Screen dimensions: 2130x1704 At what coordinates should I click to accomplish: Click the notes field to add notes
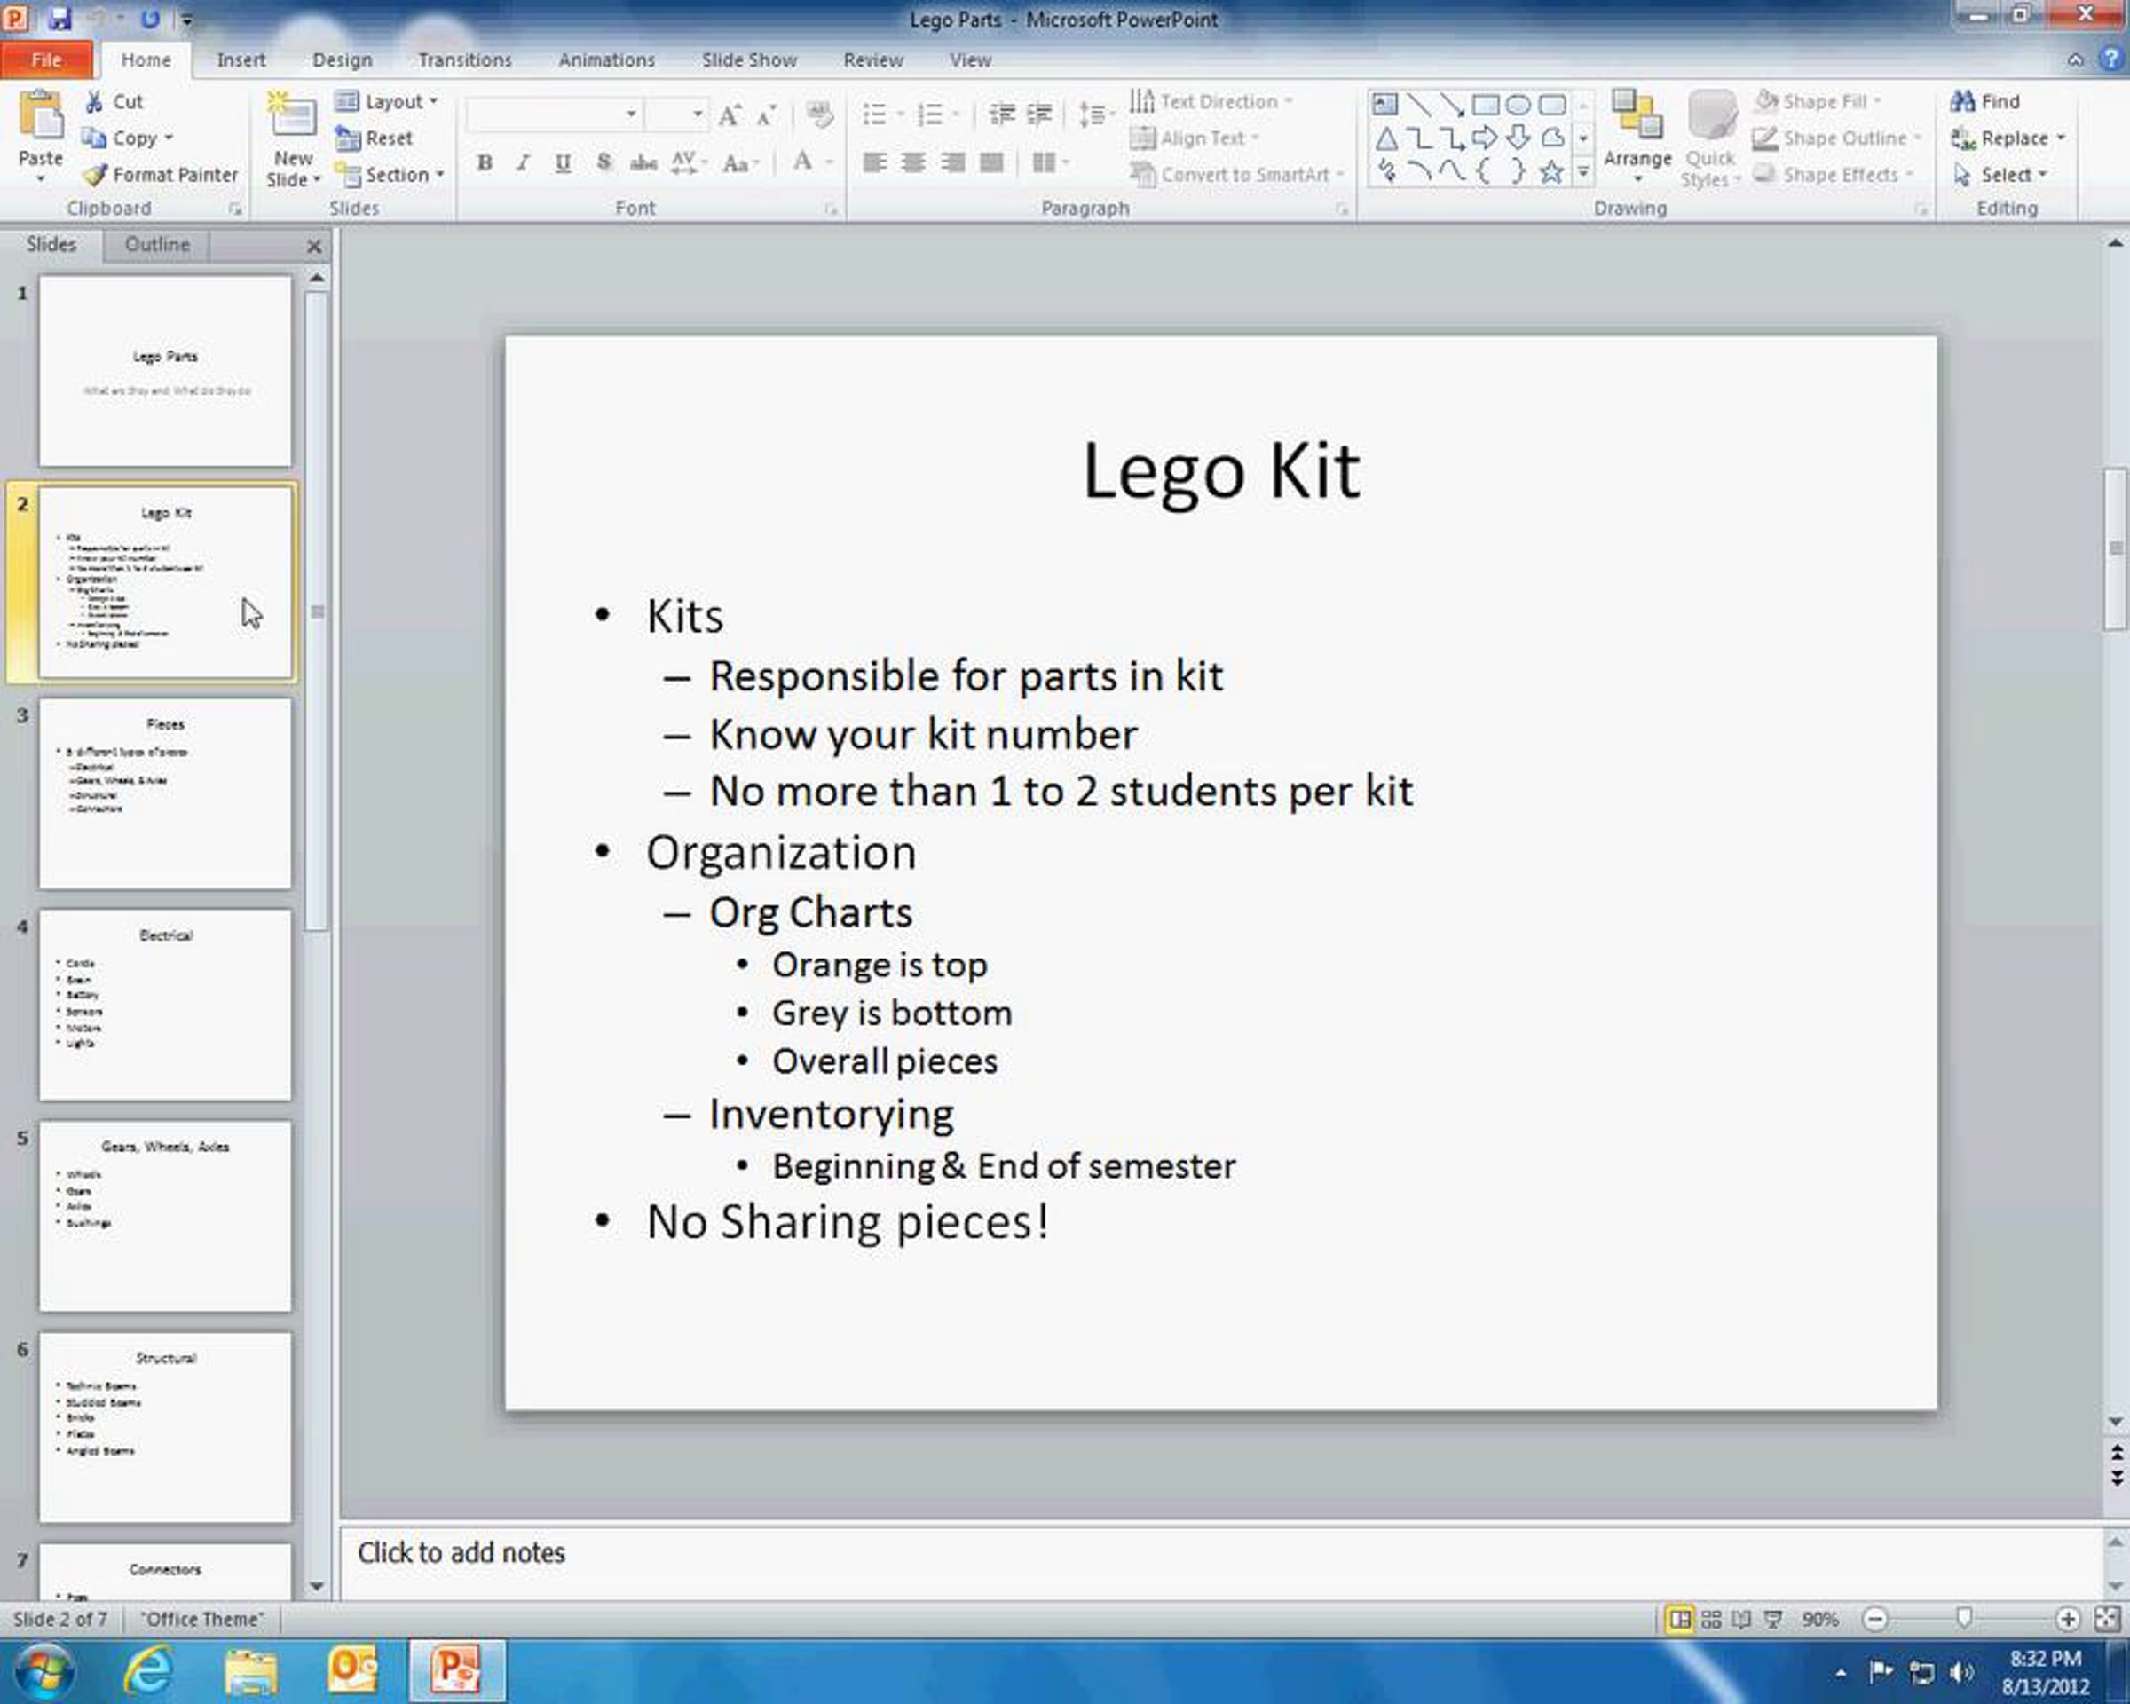(1221, 1563)
